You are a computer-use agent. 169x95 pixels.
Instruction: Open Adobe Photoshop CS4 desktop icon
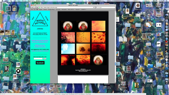point(150,66)
